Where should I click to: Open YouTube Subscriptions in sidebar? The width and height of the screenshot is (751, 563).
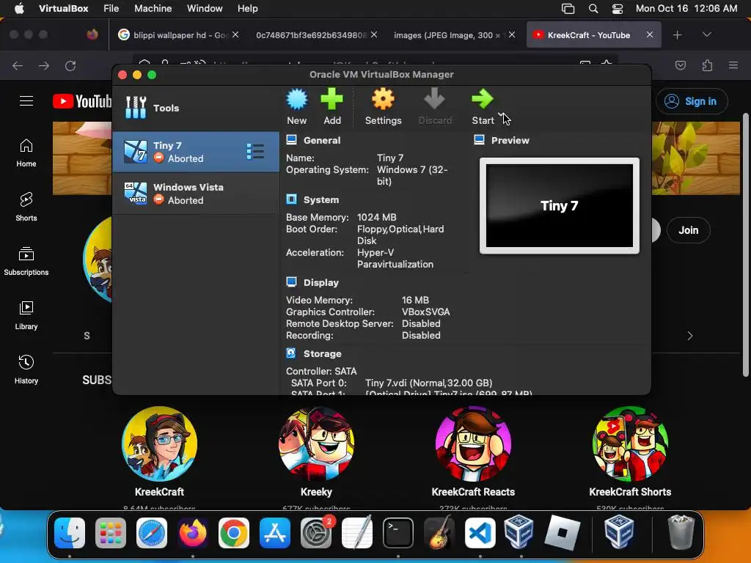[x=26, y=262]
